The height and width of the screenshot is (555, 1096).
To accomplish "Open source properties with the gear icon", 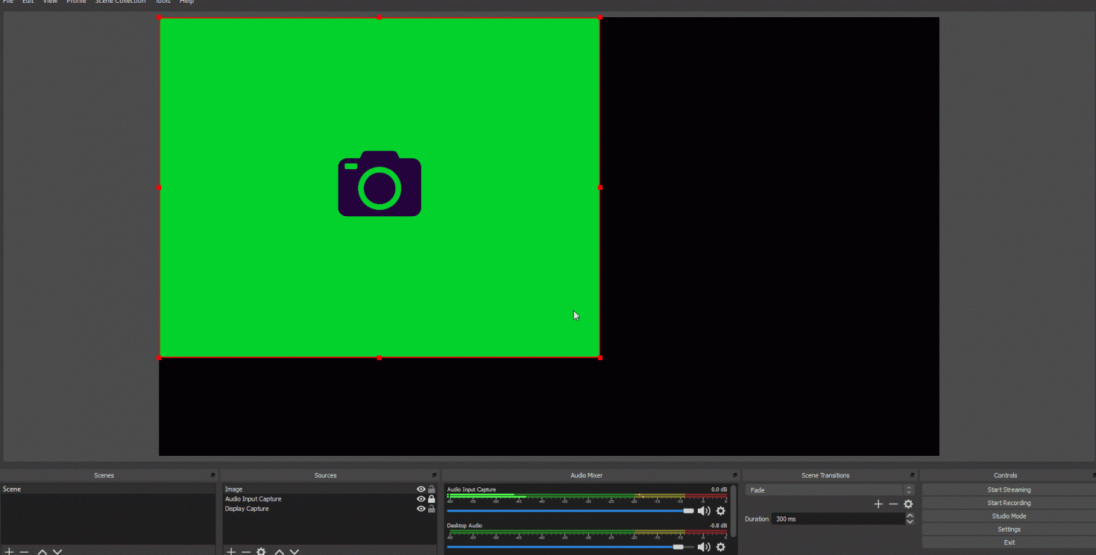I will coord(261,551).
